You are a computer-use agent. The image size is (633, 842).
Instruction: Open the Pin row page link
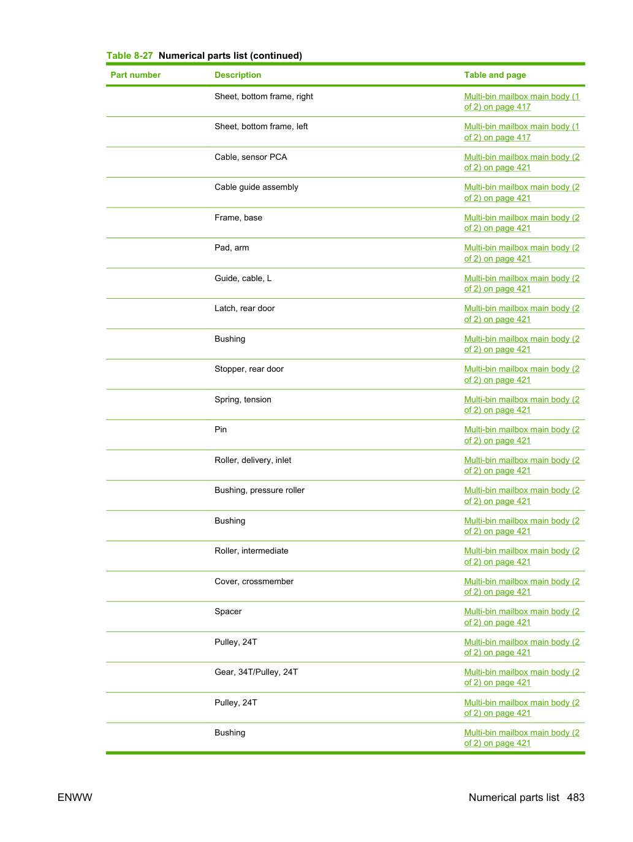tap(521, 435)
